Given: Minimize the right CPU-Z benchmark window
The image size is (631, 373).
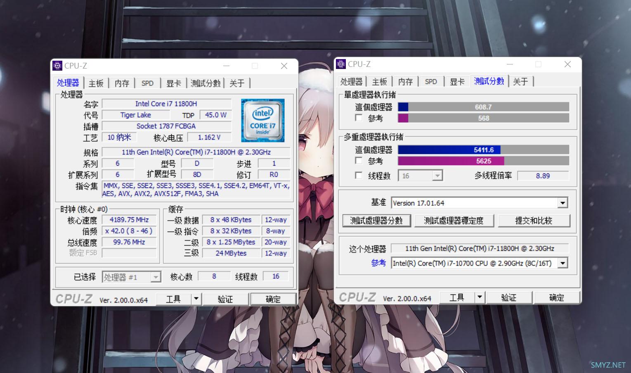Looking at the screenshot, I should coord(510,64).
